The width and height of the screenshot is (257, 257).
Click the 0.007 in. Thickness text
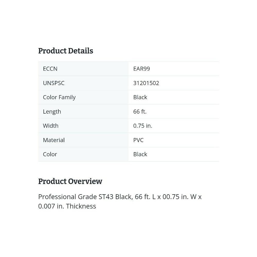67,206
